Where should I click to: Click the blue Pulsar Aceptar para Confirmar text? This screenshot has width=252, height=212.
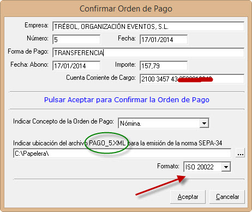pos(127,100)
